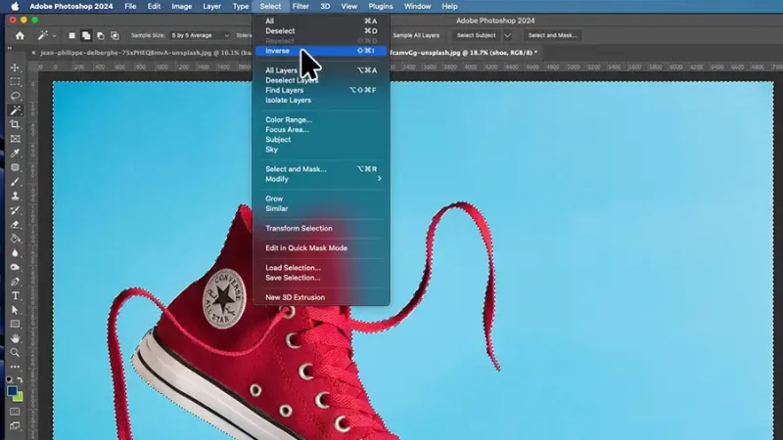The image size is (783, 440).
Task: Open Color Range dialog from menu
Action: click(x=322, y=119)
